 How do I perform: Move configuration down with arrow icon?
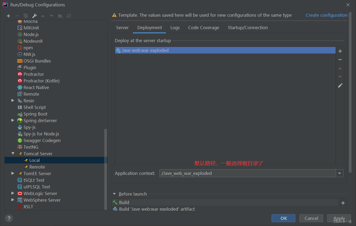[51, 16]
